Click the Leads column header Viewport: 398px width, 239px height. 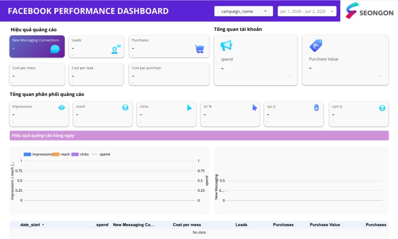241,225
